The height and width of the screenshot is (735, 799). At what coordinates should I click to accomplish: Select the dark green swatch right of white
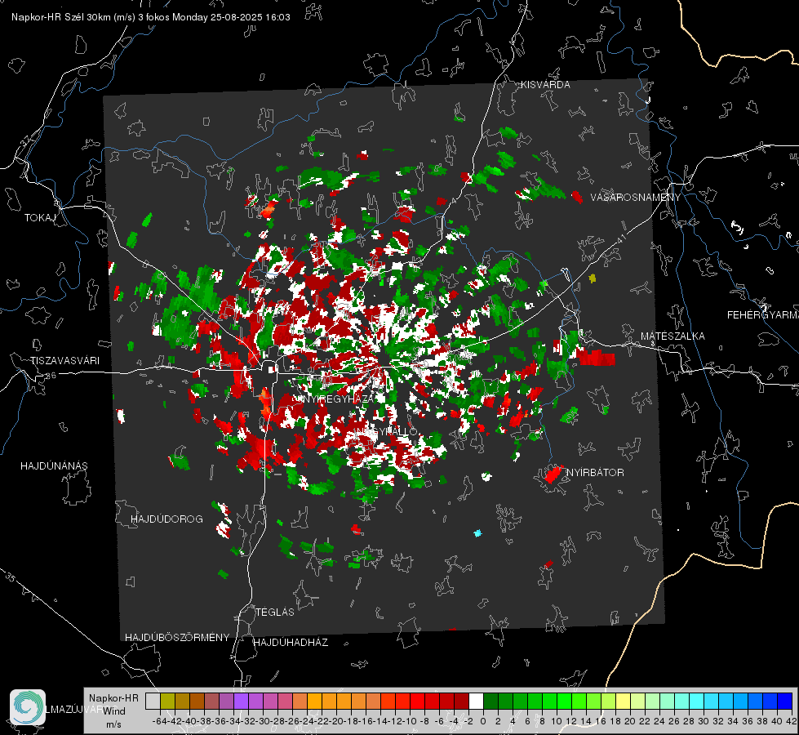(x=490, y=701)
